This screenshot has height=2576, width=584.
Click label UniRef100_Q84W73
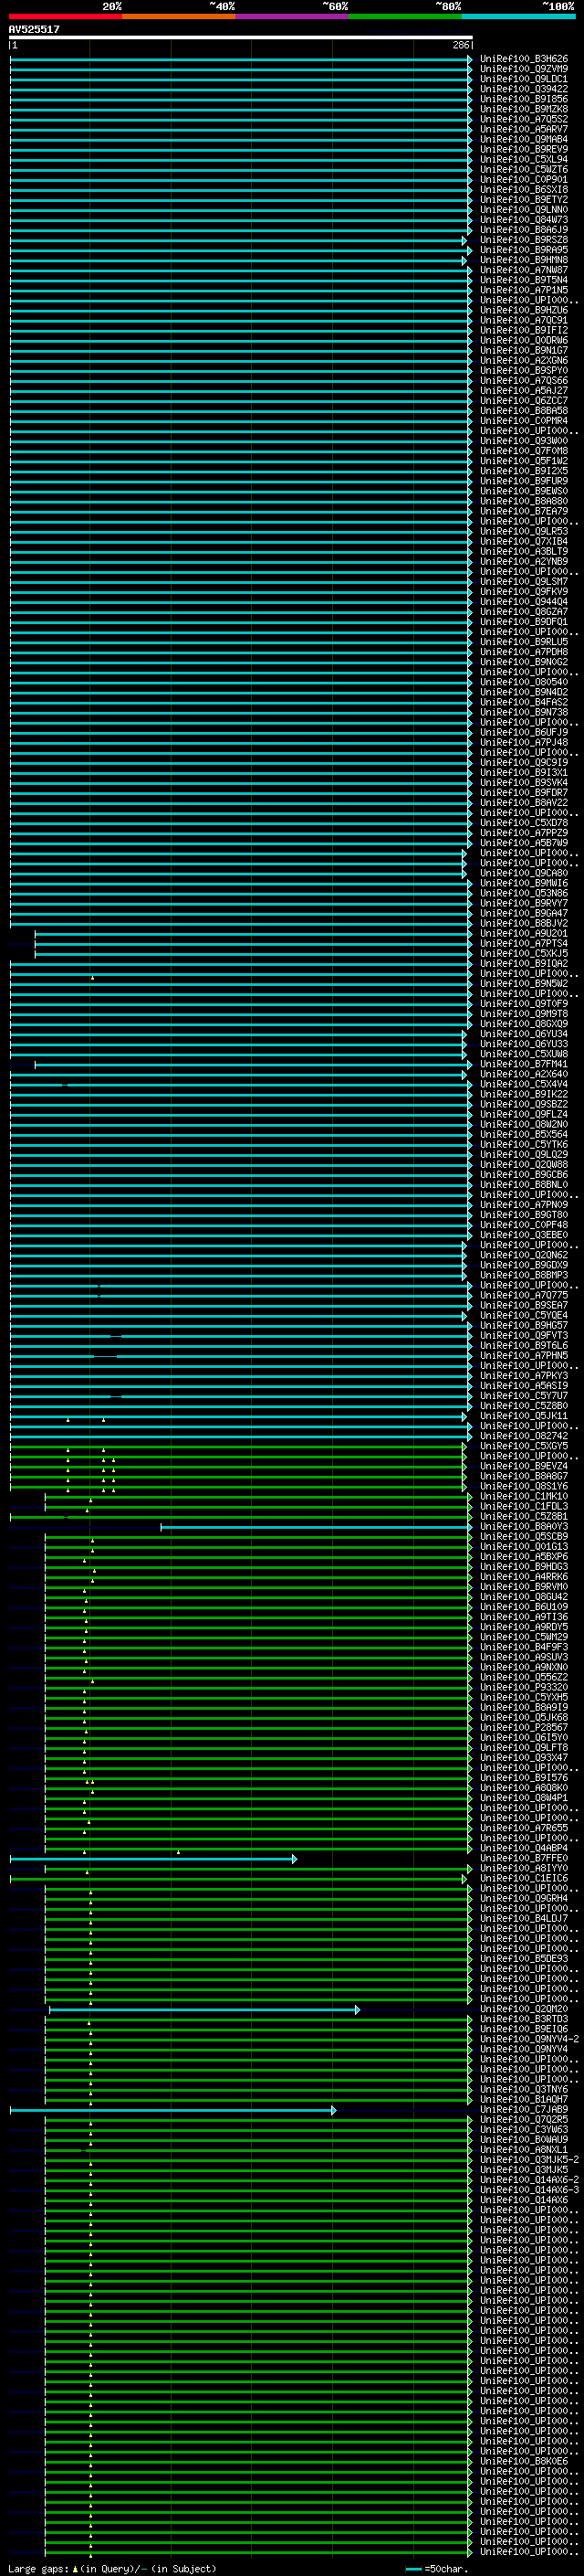click(524, 220)
